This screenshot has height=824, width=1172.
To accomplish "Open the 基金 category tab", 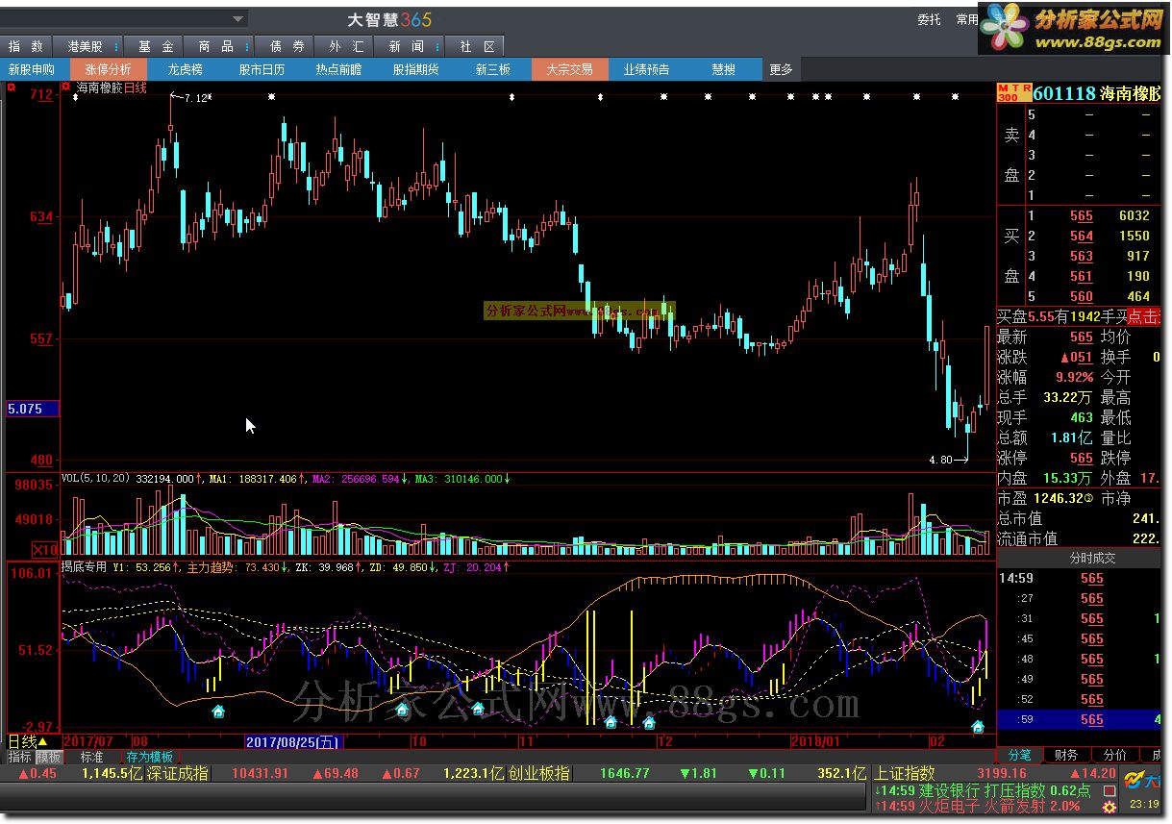I will pos(155,46).
